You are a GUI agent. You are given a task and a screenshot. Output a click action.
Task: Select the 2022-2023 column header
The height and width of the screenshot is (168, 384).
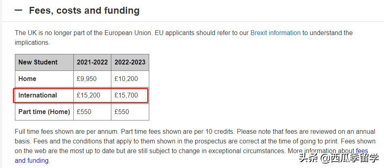130,62
